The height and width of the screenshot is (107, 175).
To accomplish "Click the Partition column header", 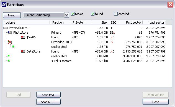I will pos(60,23).
